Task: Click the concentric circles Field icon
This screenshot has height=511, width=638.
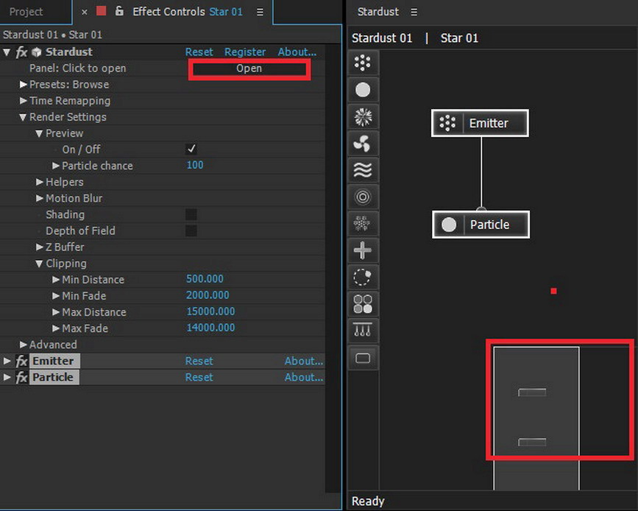Action: point(363,197)
